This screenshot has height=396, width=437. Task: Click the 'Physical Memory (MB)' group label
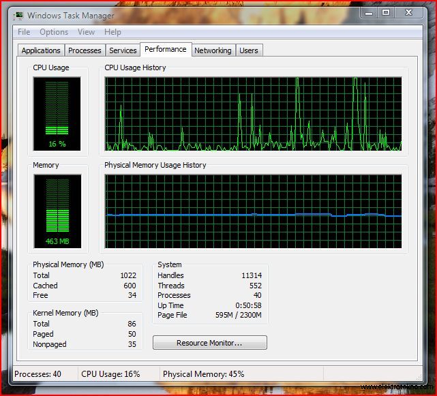pos(68,264)
